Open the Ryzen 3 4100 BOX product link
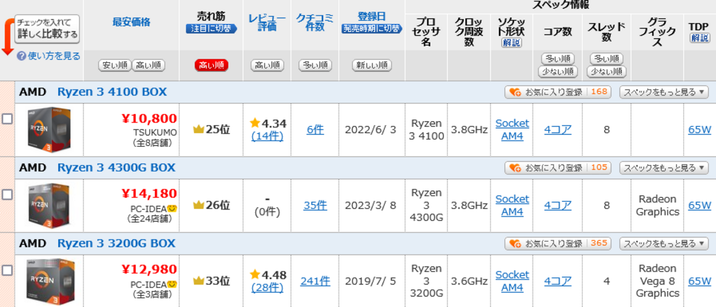This screenshot has height=307, width=716. tap(112, 92)
